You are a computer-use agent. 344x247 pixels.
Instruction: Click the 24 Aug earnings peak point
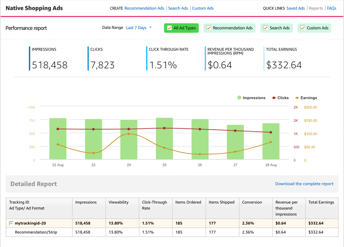(x=129, y=134)
